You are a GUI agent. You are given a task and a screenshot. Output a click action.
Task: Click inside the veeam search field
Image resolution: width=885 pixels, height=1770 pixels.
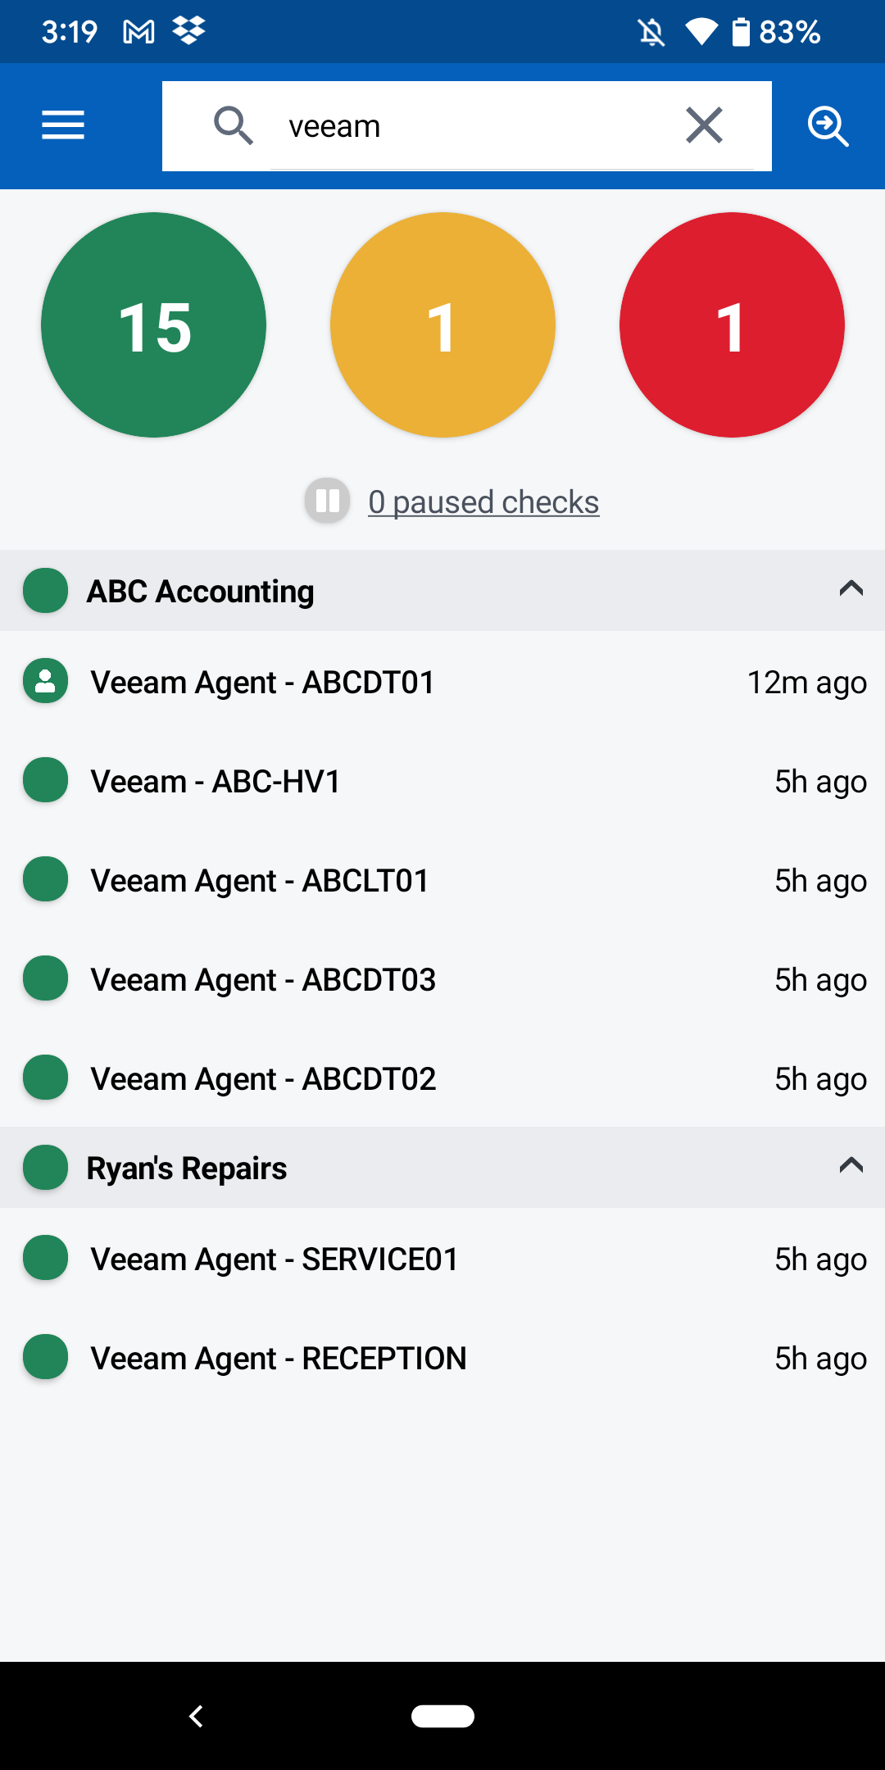475,126
